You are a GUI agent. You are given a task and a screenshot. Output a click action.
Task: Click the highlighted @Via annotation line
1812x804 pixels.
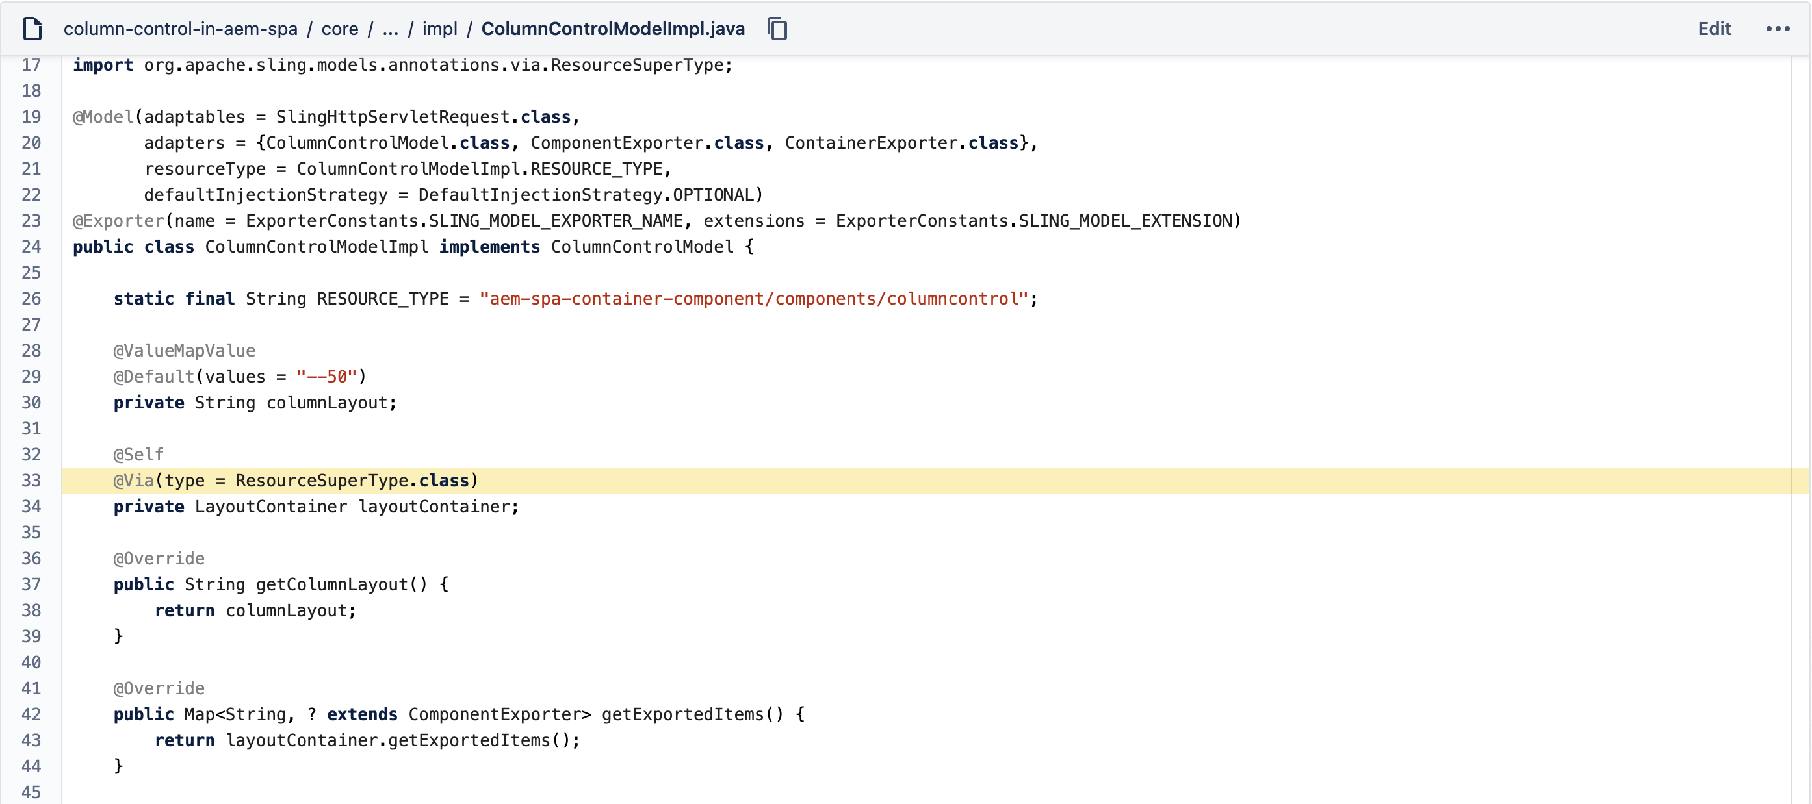[296, 480]
